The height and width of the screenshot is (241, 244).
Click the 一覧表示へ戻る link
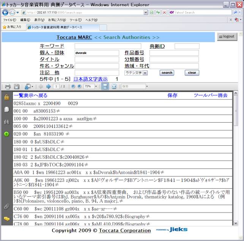pos(30,95)
